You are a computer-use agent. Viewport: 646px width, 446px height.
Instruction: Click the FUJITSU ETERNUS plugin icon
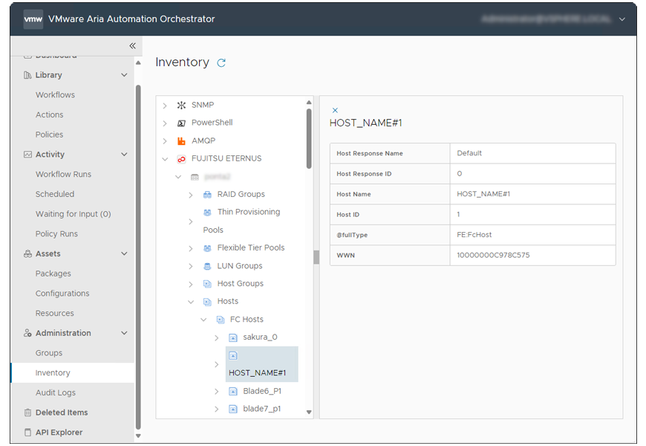181,159
